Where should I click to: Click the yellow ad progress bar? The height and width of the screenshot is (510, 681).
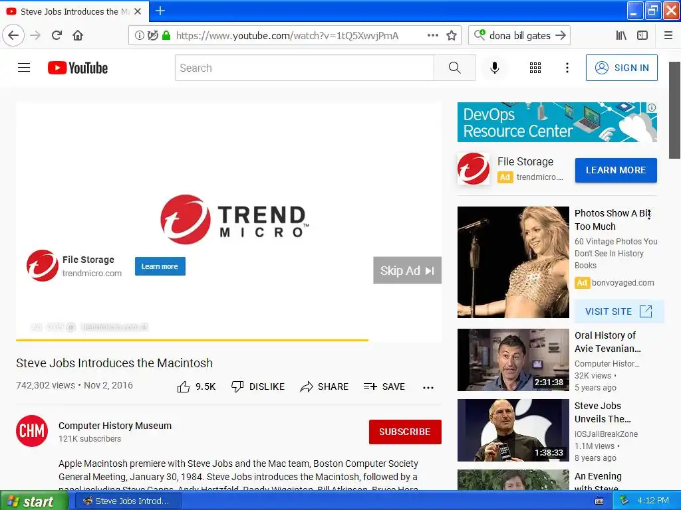[x=192, y=340]
